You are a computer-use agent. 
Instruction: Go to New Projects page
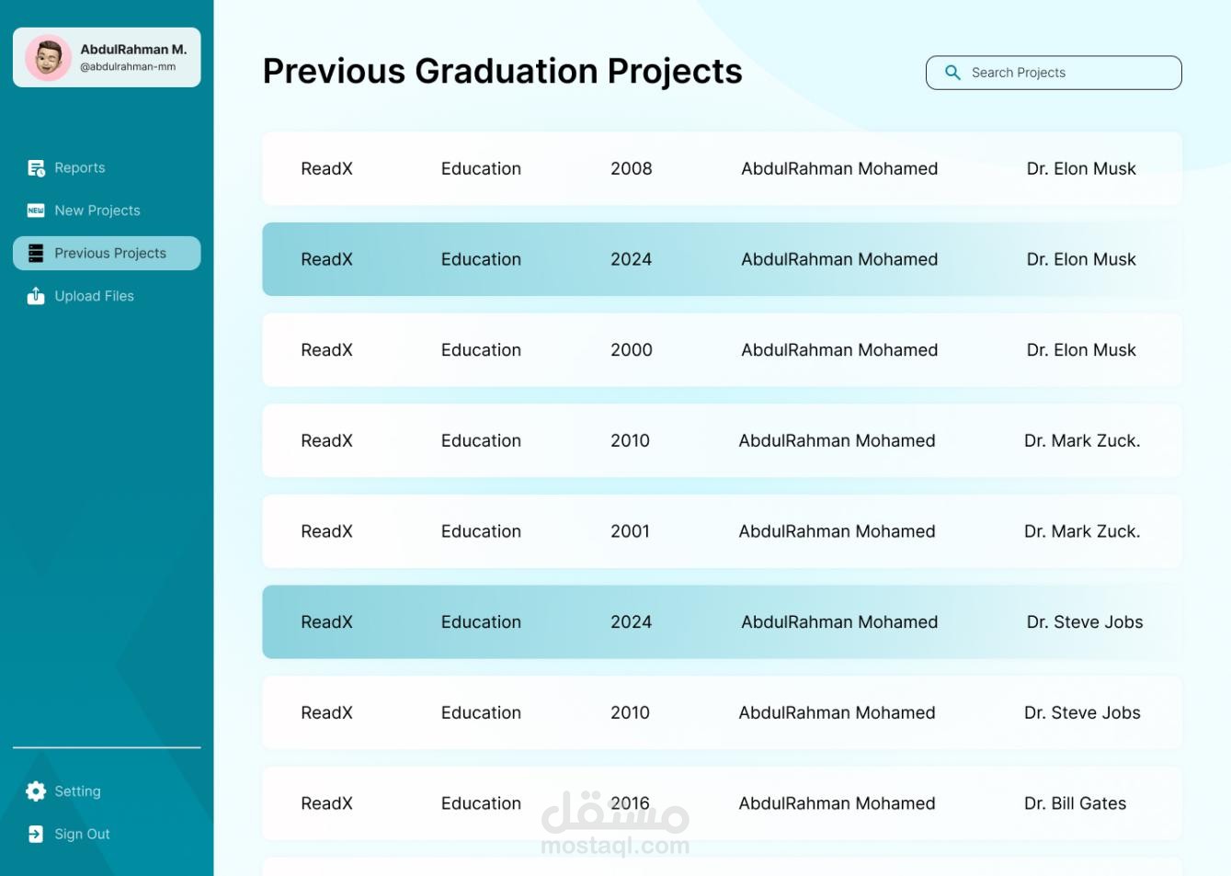tap(97, 210)
